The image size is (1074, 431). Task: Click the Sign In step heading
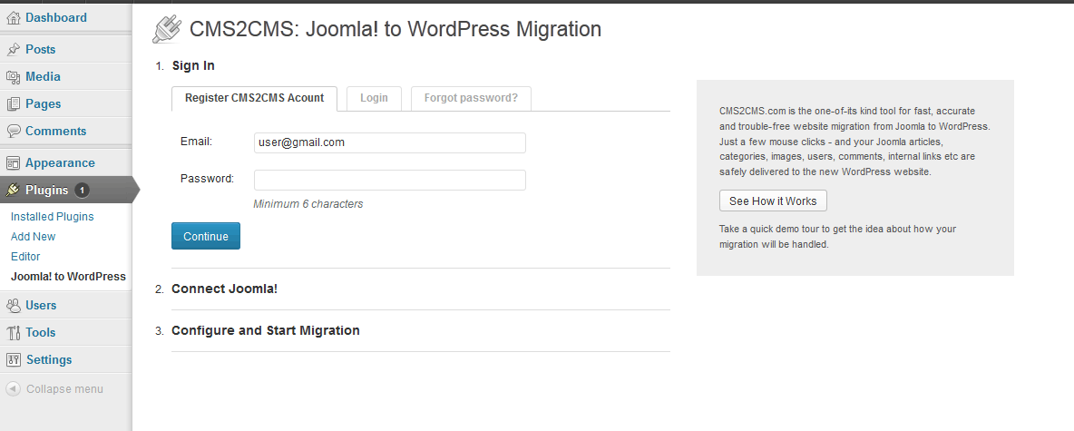(x=193, y=65)
